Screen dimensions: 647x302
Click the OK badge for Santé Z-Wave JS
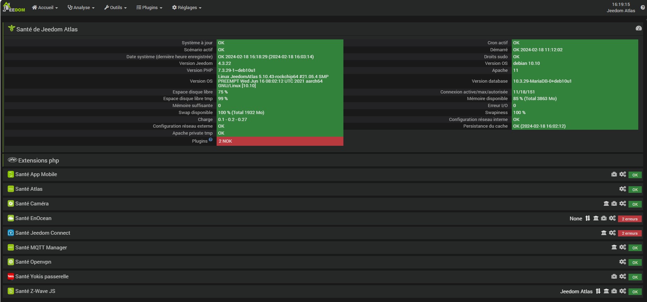click(x=635, y=292)
